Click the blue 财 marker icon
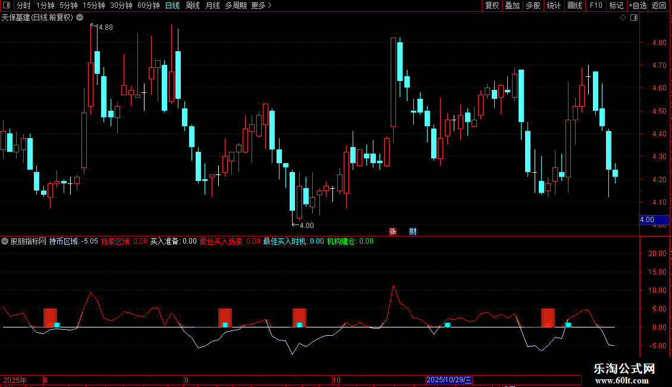The image size is (672, 387). (x=413, y=231)
